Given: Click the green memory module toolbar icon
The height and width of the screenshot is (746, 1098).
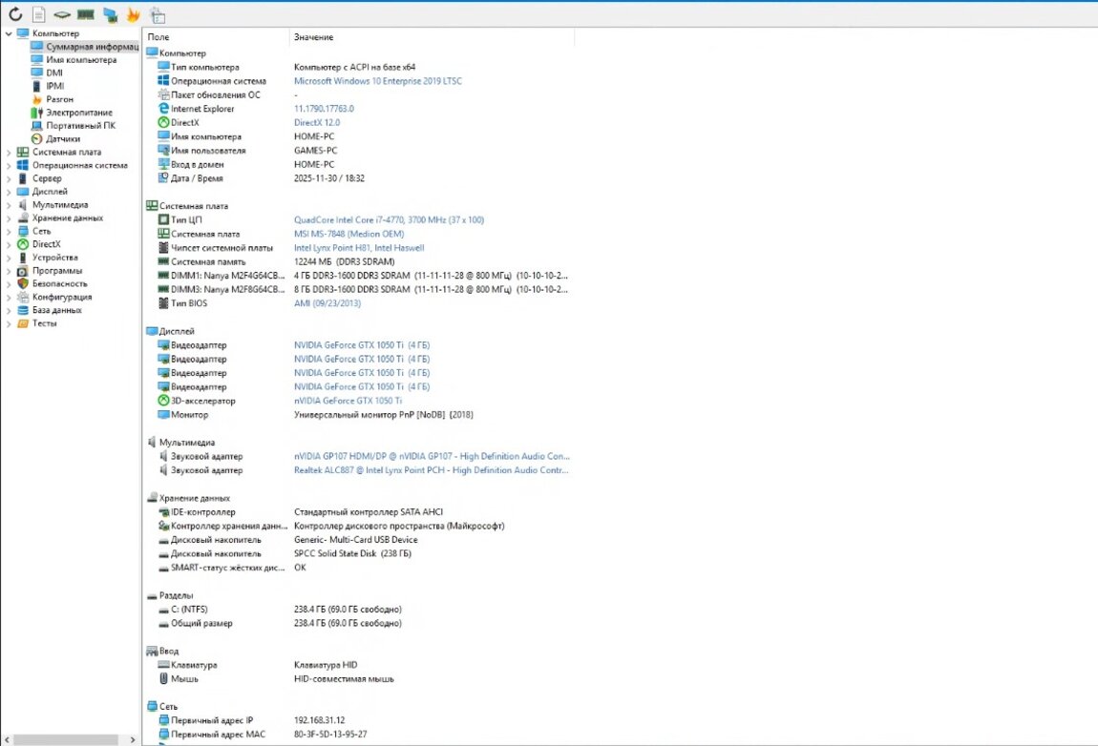Looking at the screenshot, I should coord(86,14).
